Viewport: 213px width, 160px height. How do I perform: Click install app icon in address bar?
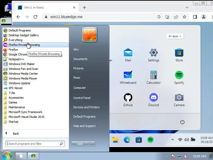[167, 17]
